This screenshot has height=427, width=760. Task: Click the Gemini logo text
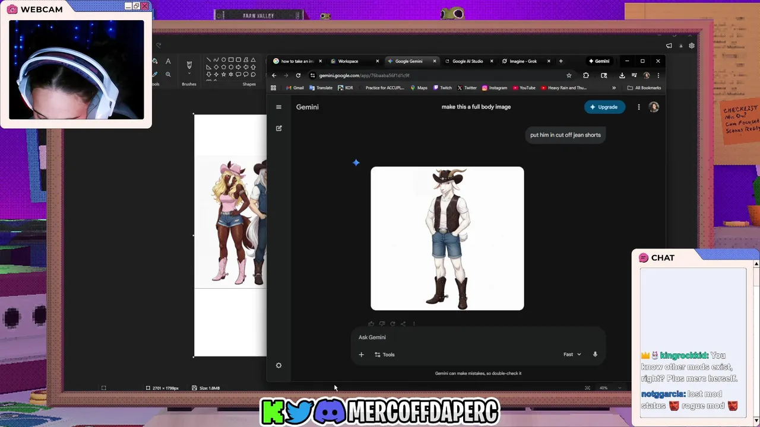(x=308, y=107)
